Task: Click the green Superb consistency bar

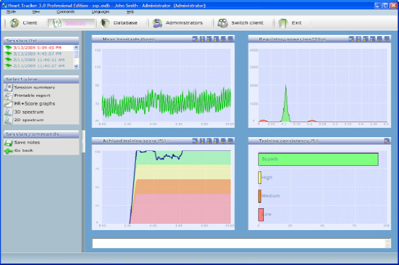Action: (318, 159)
